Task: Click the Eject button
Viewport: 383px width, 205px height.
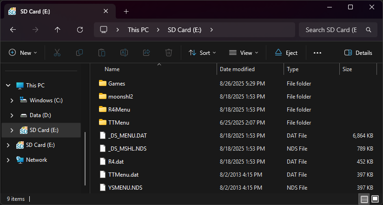Action: 286,53
